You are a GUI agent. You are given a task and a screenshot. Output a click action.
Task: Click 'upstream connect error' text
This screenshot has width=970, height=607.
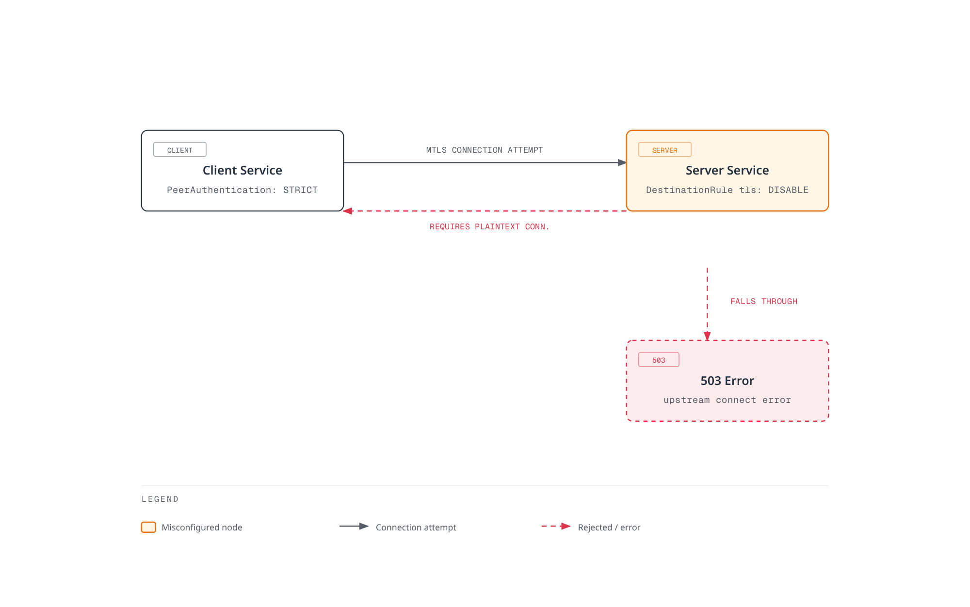727,400
